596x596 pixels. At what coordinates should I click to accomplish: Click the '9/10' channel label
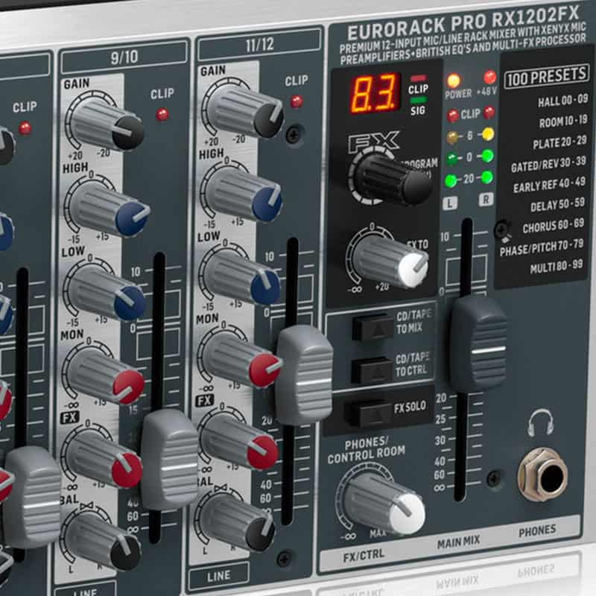tap(124, 57)
